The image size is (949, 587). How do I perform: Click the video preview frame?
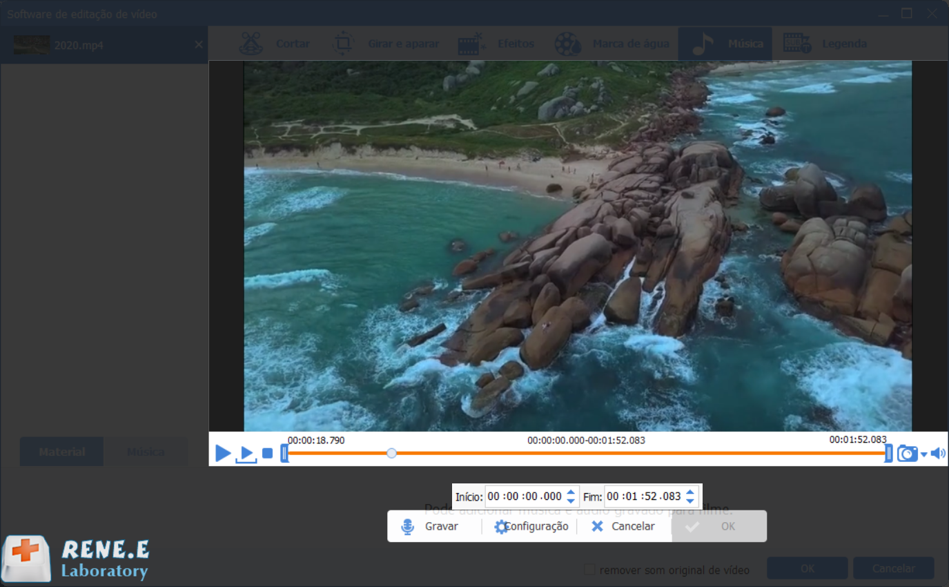pos(578,246)
